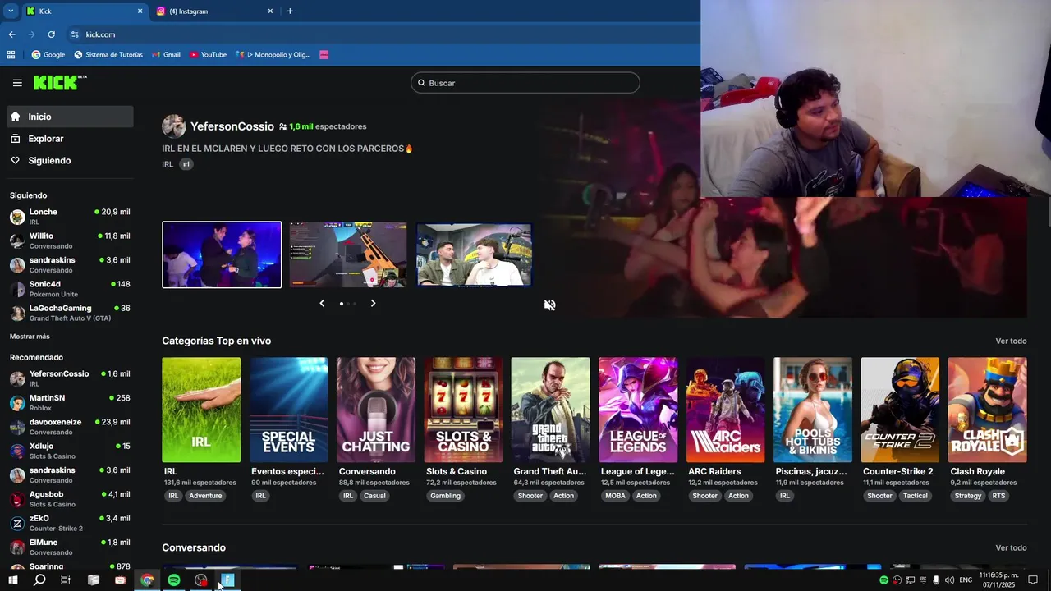This screenshot has width=1051, height=591.
Task: Click the MOBA tag
Action: pyautogui.click(x=615, y=496)
